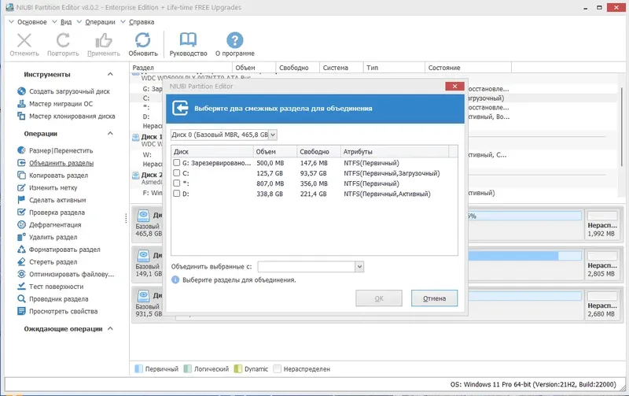The width and height of the screenshot is (629, 396).
Task: Open the Вид menu
Action: coord(66,22)
